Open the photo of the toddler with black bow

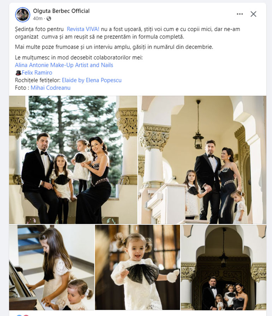pos(137,267)
